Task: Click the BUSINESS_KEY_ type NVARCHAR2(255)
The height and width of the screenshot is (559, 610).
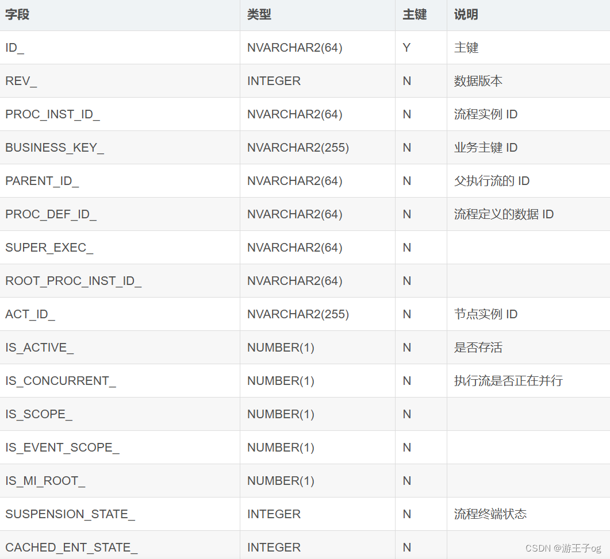Action: [296, 148]
